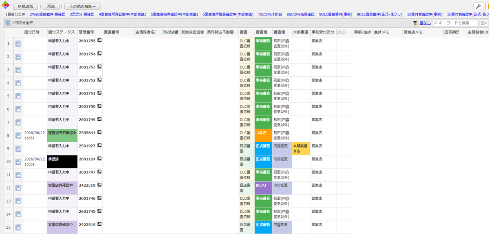Click arrow link icon beside 2422519 in row 12
This screenshot has width=489, height=234.
[99, 185]
